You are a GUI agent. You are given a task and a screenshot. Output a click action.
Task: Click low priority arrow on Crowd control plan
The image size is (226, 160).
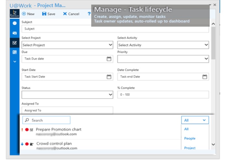point(22,144)
